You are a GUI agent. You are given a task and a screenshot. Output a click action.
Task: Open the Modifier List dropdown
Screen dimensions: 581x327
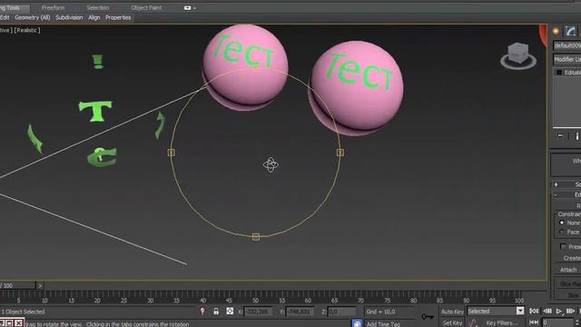566,59
